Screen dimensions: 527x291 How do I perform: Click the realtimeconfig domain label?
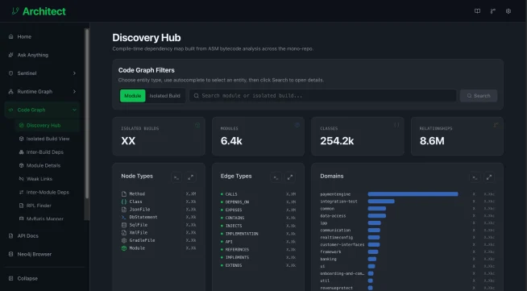(x=337, y=237)
